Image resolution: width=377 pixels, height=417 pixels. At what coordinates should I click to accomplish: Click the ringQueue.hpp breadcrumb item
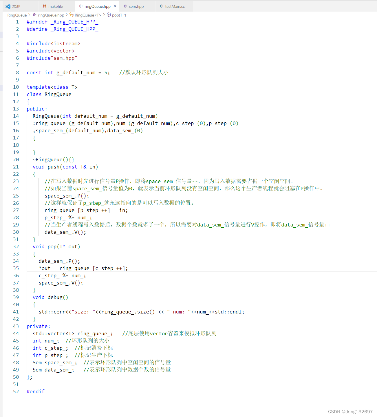coord(51,15)
